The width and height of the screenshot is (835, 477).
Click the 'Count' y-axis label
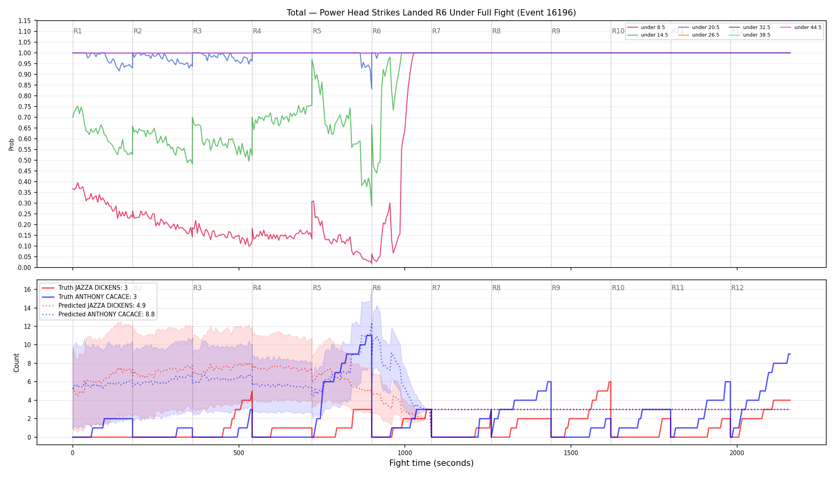16,363
